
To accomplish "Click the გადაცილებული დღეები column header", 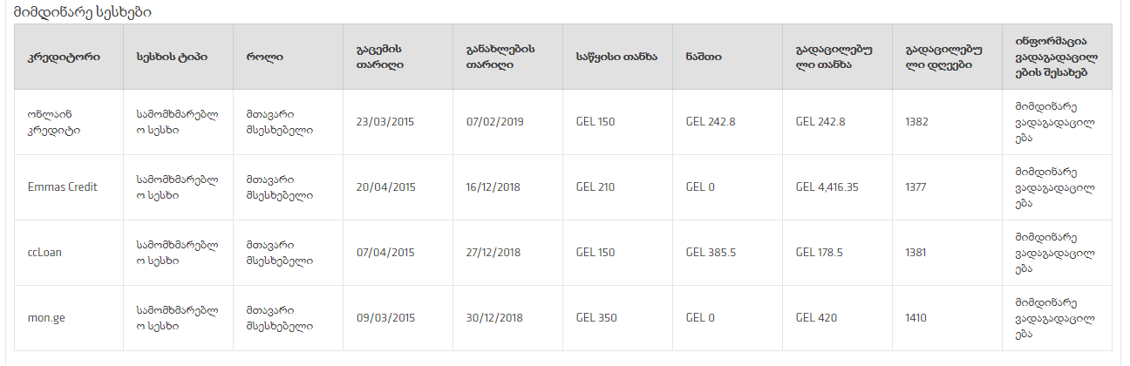I will coord(937,57).
